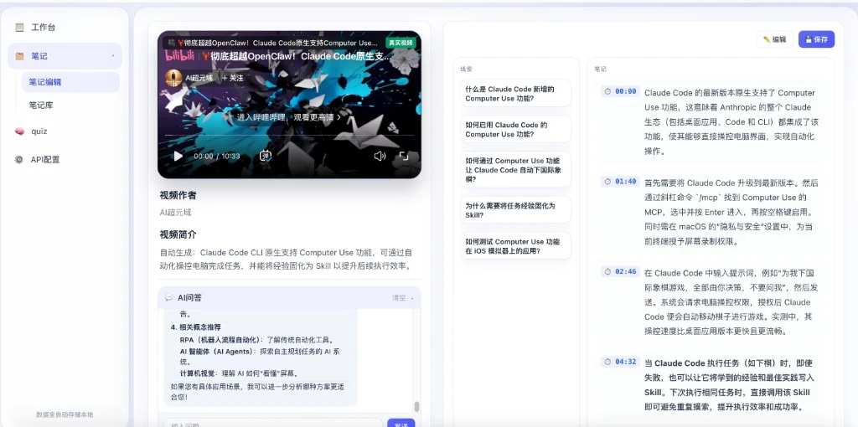
Task: Click the 笔记 notebook icon in sidebar
Action: (20, 56)
